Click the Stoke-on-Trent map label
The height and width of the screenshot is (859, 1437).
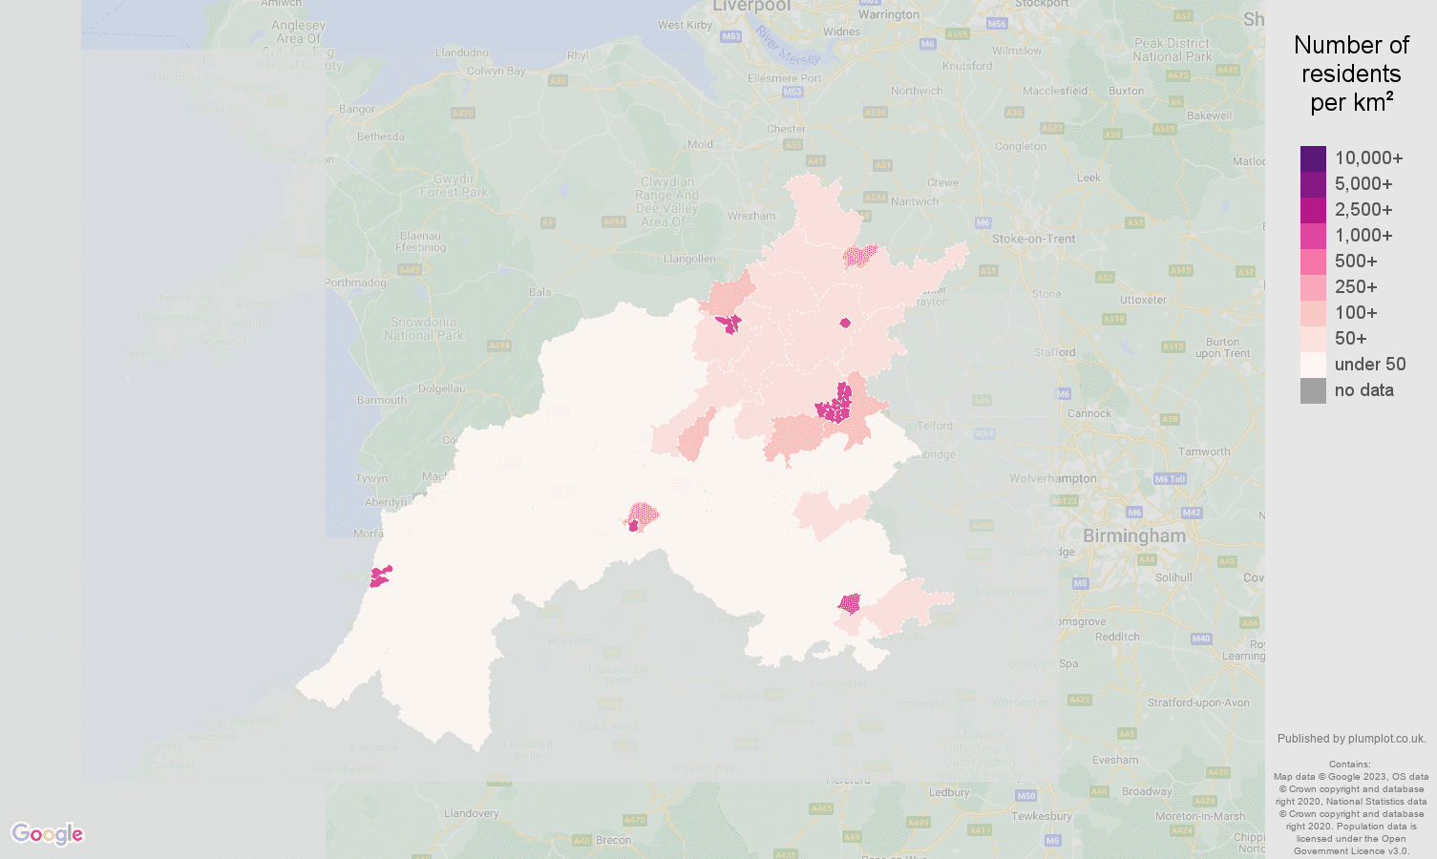point(1034,240)
